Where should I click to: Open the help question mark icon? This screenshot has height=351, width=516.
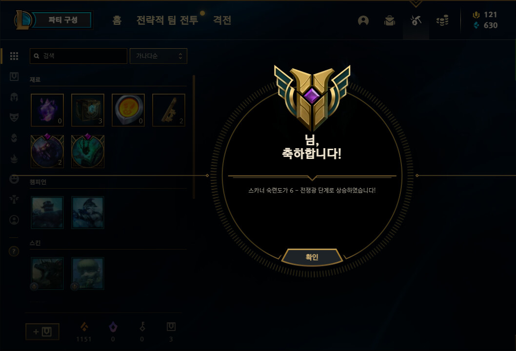(14, 252)
